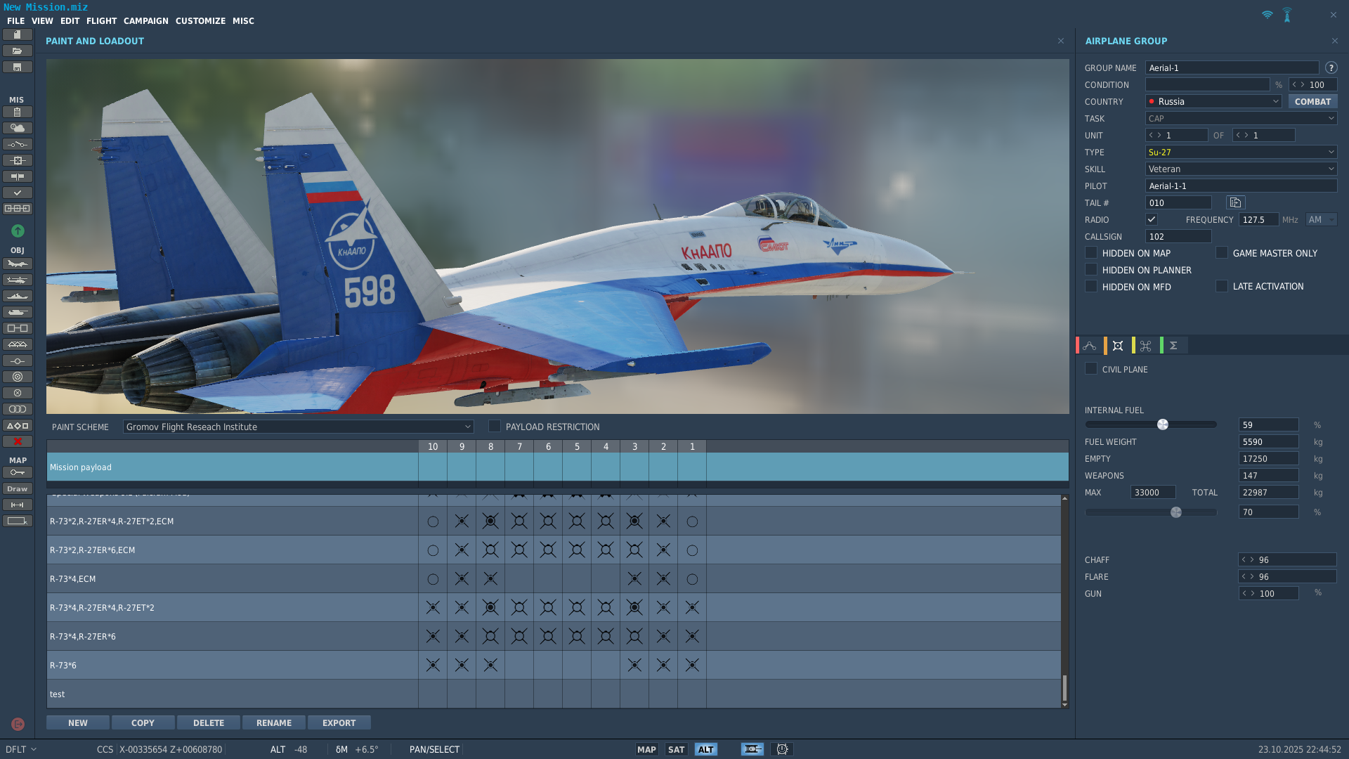This screenshot has width=1349, height=759.
Task: Click the airplane group object icon
Action: [x=18, y=264]
